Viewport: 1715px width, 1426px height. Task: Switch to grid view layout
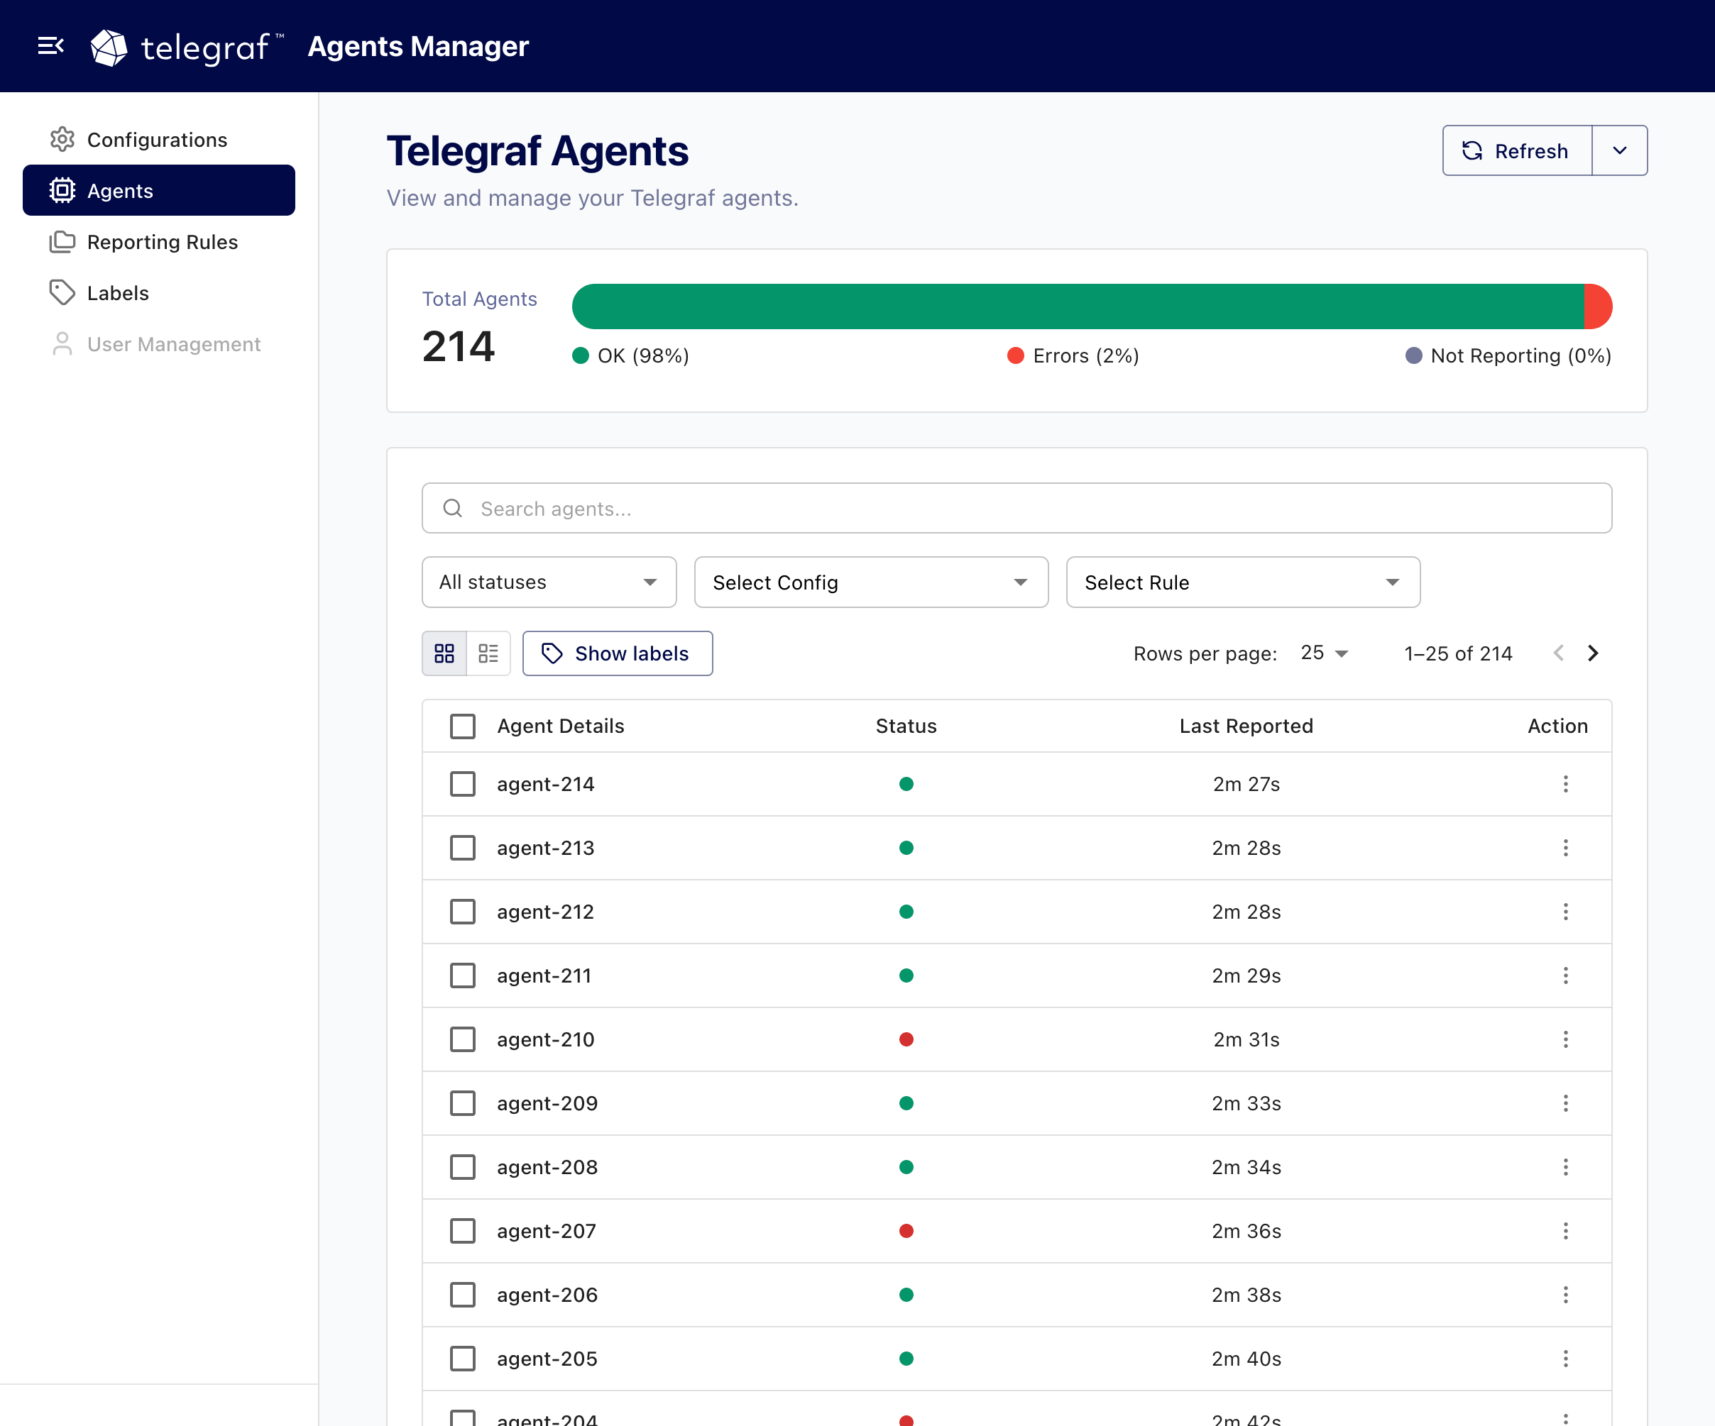coord(444,653)
